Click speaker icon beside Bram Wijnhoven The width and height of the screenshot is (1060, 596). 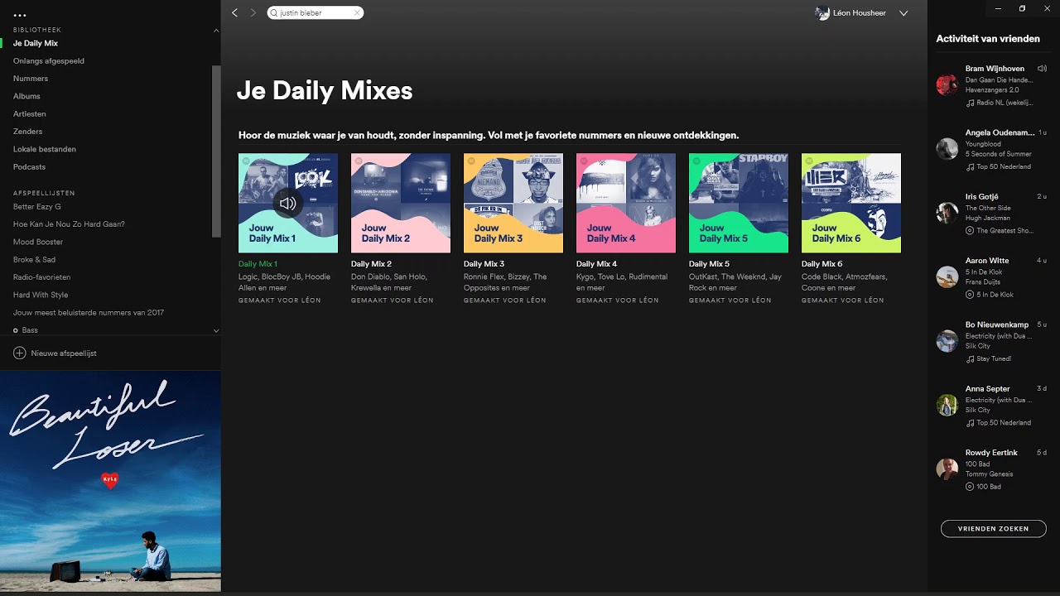[x=1042, y=69]
